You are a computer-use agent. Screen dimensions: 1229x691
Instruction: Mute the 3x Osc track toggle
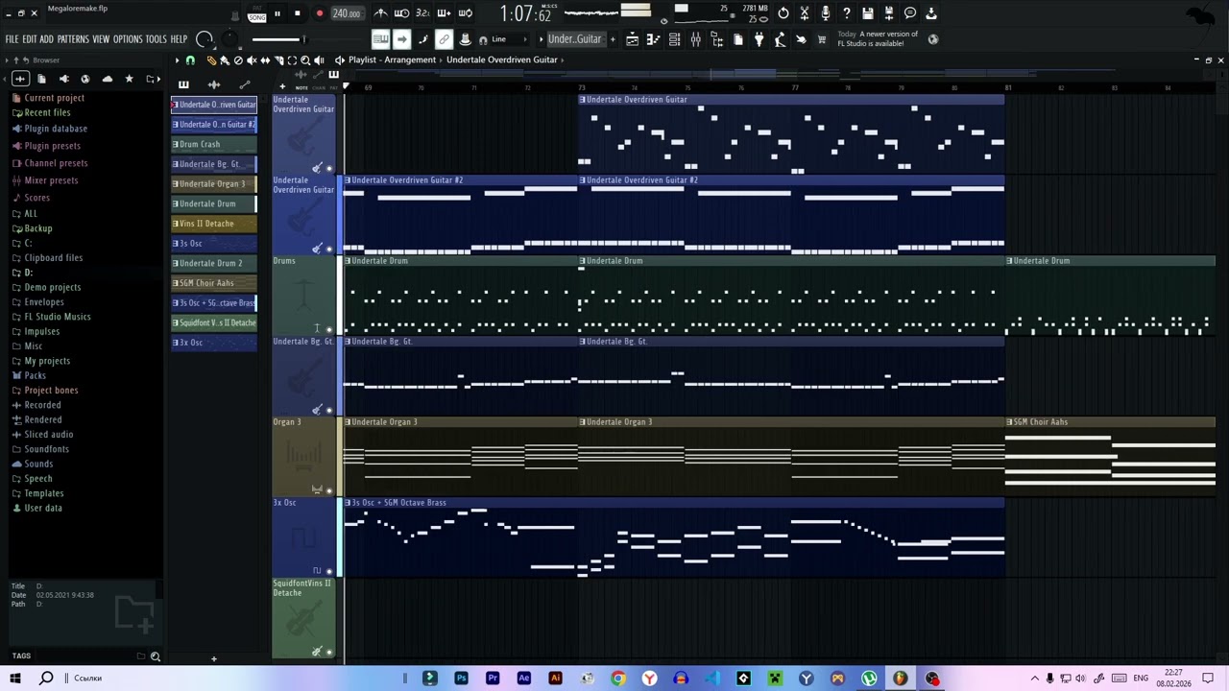point(329,571)
